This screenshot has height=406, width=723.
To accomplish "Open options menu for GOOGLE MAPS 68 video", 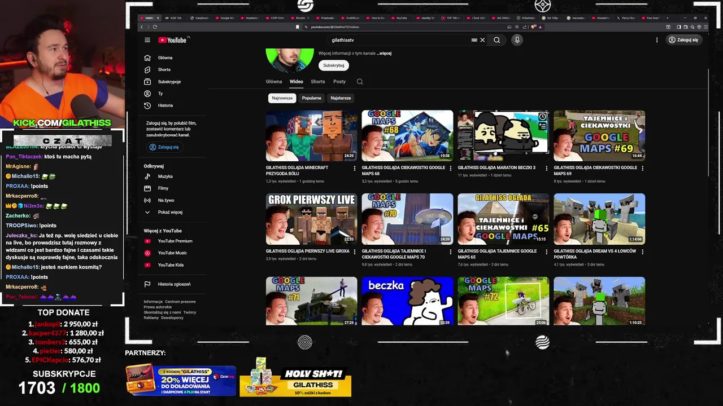I will tap(450, 168).
